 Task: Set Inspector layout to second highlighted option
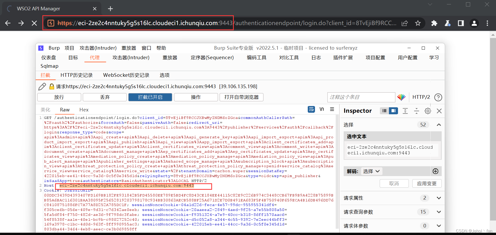click(x=393, y=111)
